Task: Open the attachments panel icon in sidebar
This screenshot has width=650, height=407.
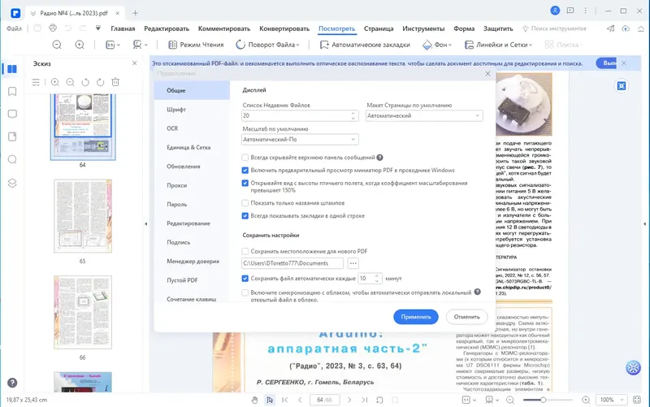Action: click(x=12, y=136)
